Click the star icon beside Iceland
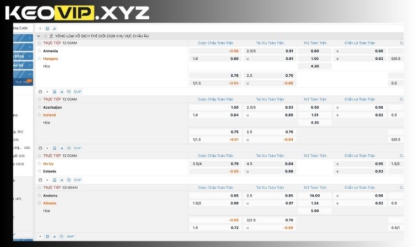This screenshot has height=247, width=417. [39, 115]
